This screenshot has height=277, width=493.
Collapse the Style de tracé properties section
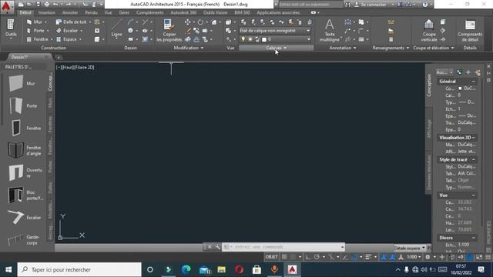point(473,159)
